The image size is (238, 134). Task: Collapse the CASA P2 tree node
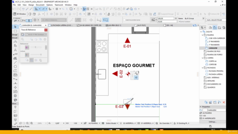[x=201, y=32]
